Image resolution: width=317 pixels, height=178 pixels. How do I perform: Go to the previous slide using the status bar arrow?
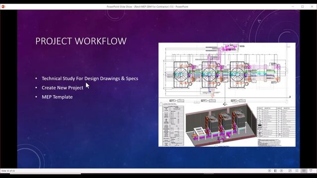pos(269,171)
